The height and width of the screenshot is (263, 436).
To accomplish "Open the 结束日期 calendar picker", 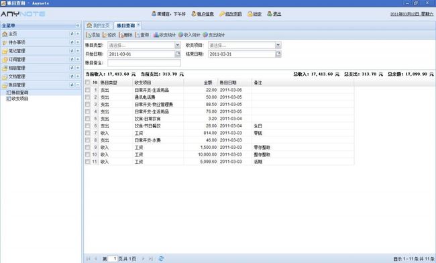I will point(278,54).
